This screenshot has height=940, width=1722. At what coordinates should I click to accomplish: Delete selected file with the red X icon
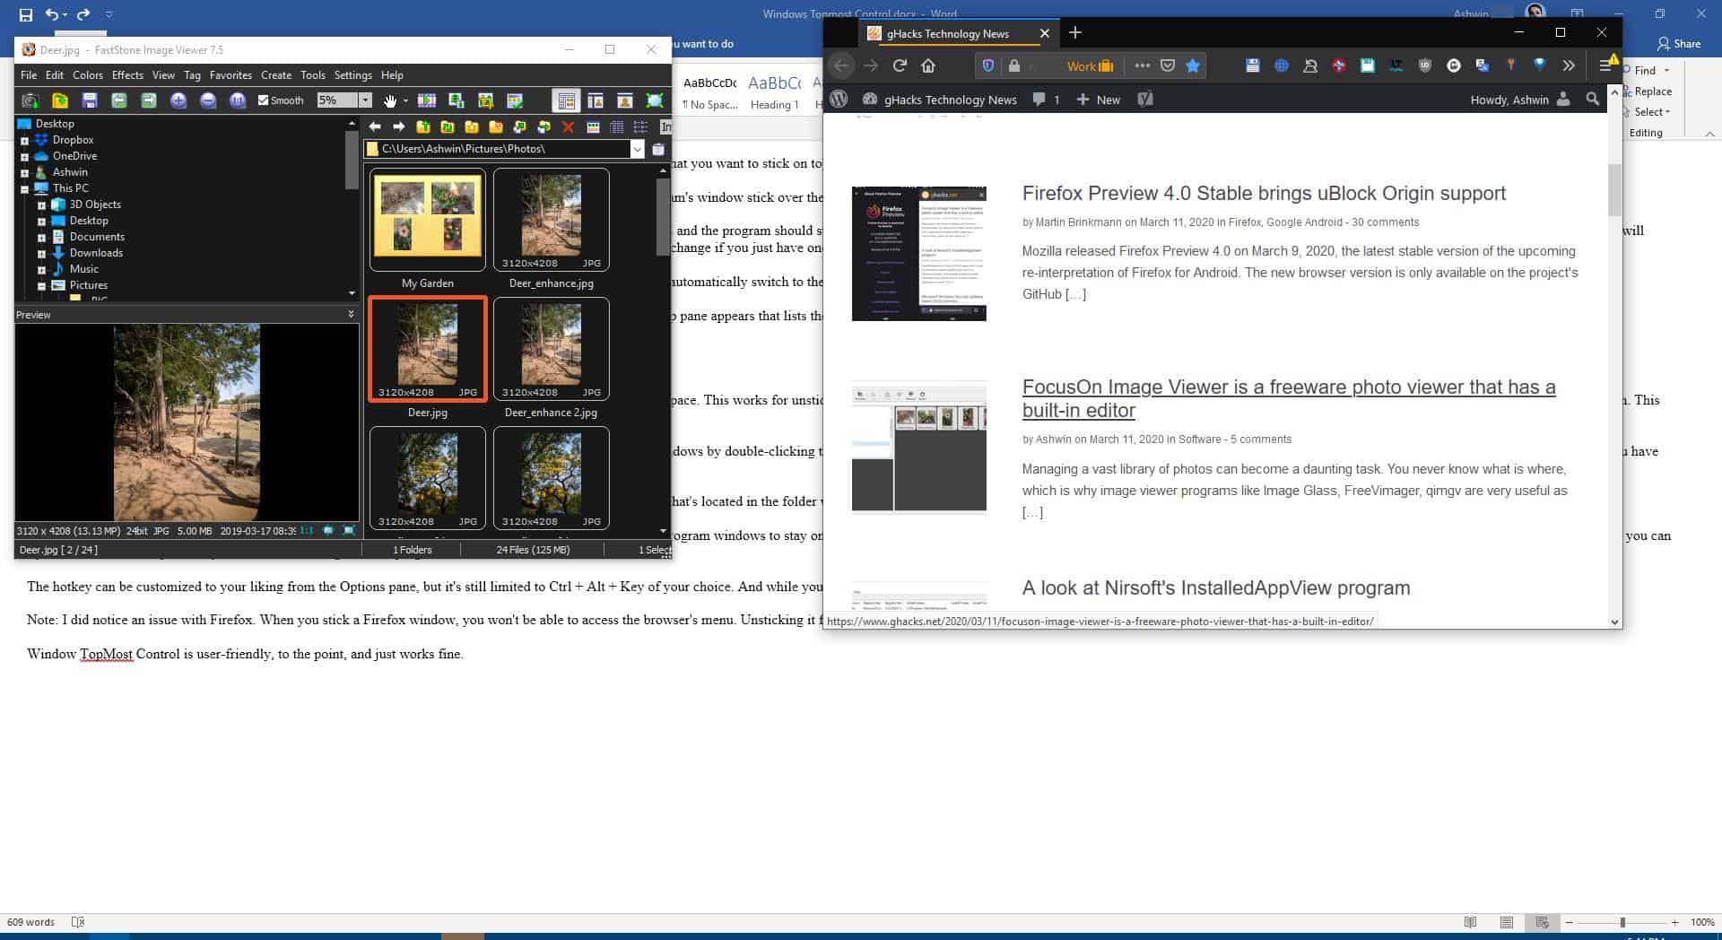[x=568, y=126]
